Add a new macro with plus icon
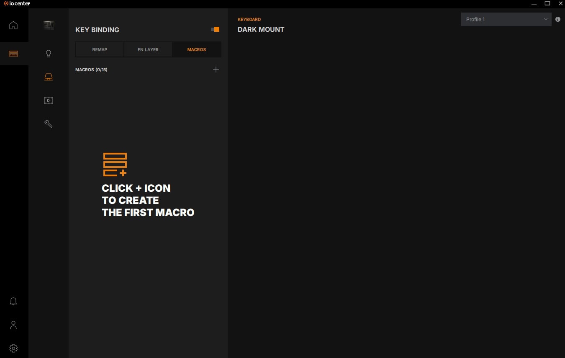The height and width of the screenshot is (358, 565). tap(216, 70)
